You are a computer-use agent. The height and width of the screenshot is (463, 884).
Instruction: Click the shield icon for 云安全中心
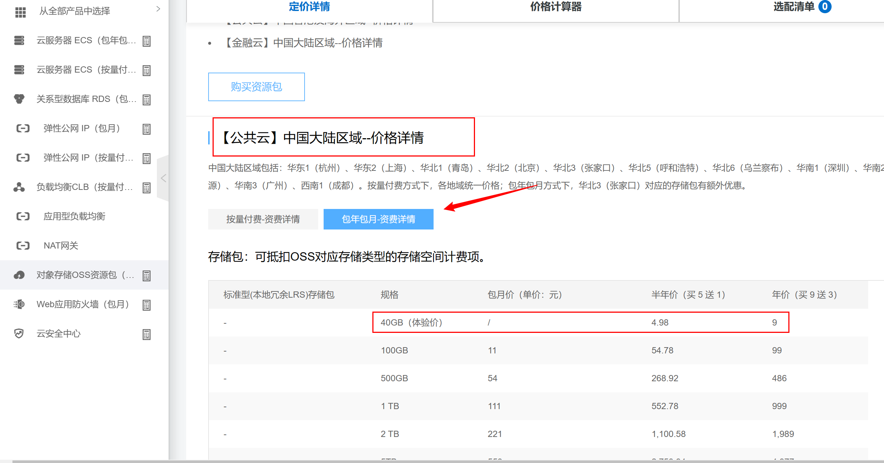[x=19, y=334]
